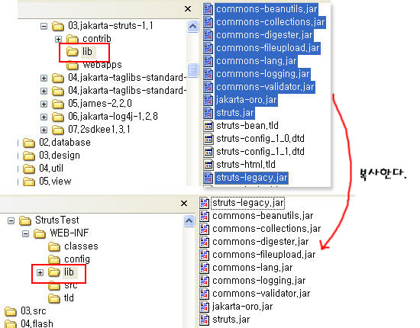The width and height of the screenshot is (420, 328).
Task: Click struts.jar icon in lower pane
Action: click(x=204, y=320)
